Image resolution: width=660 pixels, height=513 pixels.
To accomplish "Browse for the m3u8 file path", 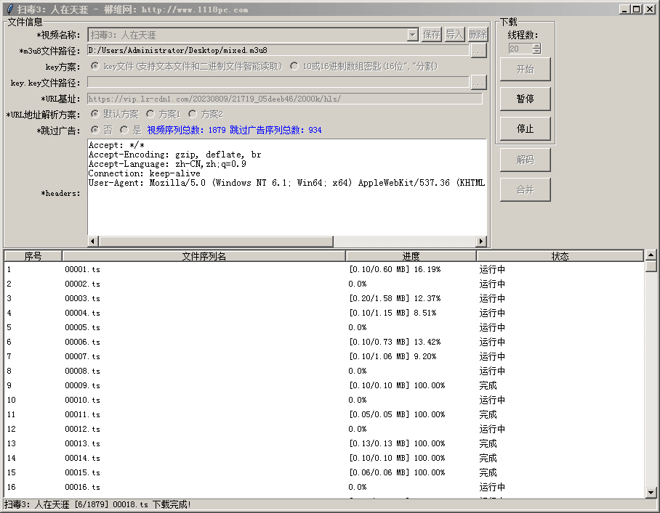I will [x=478, y=50].
